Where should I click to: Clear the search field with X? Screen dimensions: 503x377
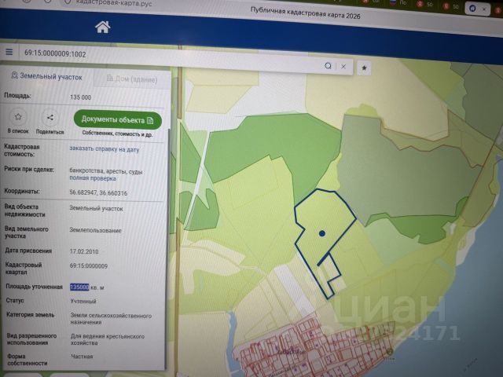point(343,67)
